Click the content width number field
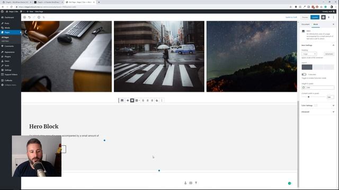Image resolution: width=339 pixels, height=190 pixels. tap(330, 97)
